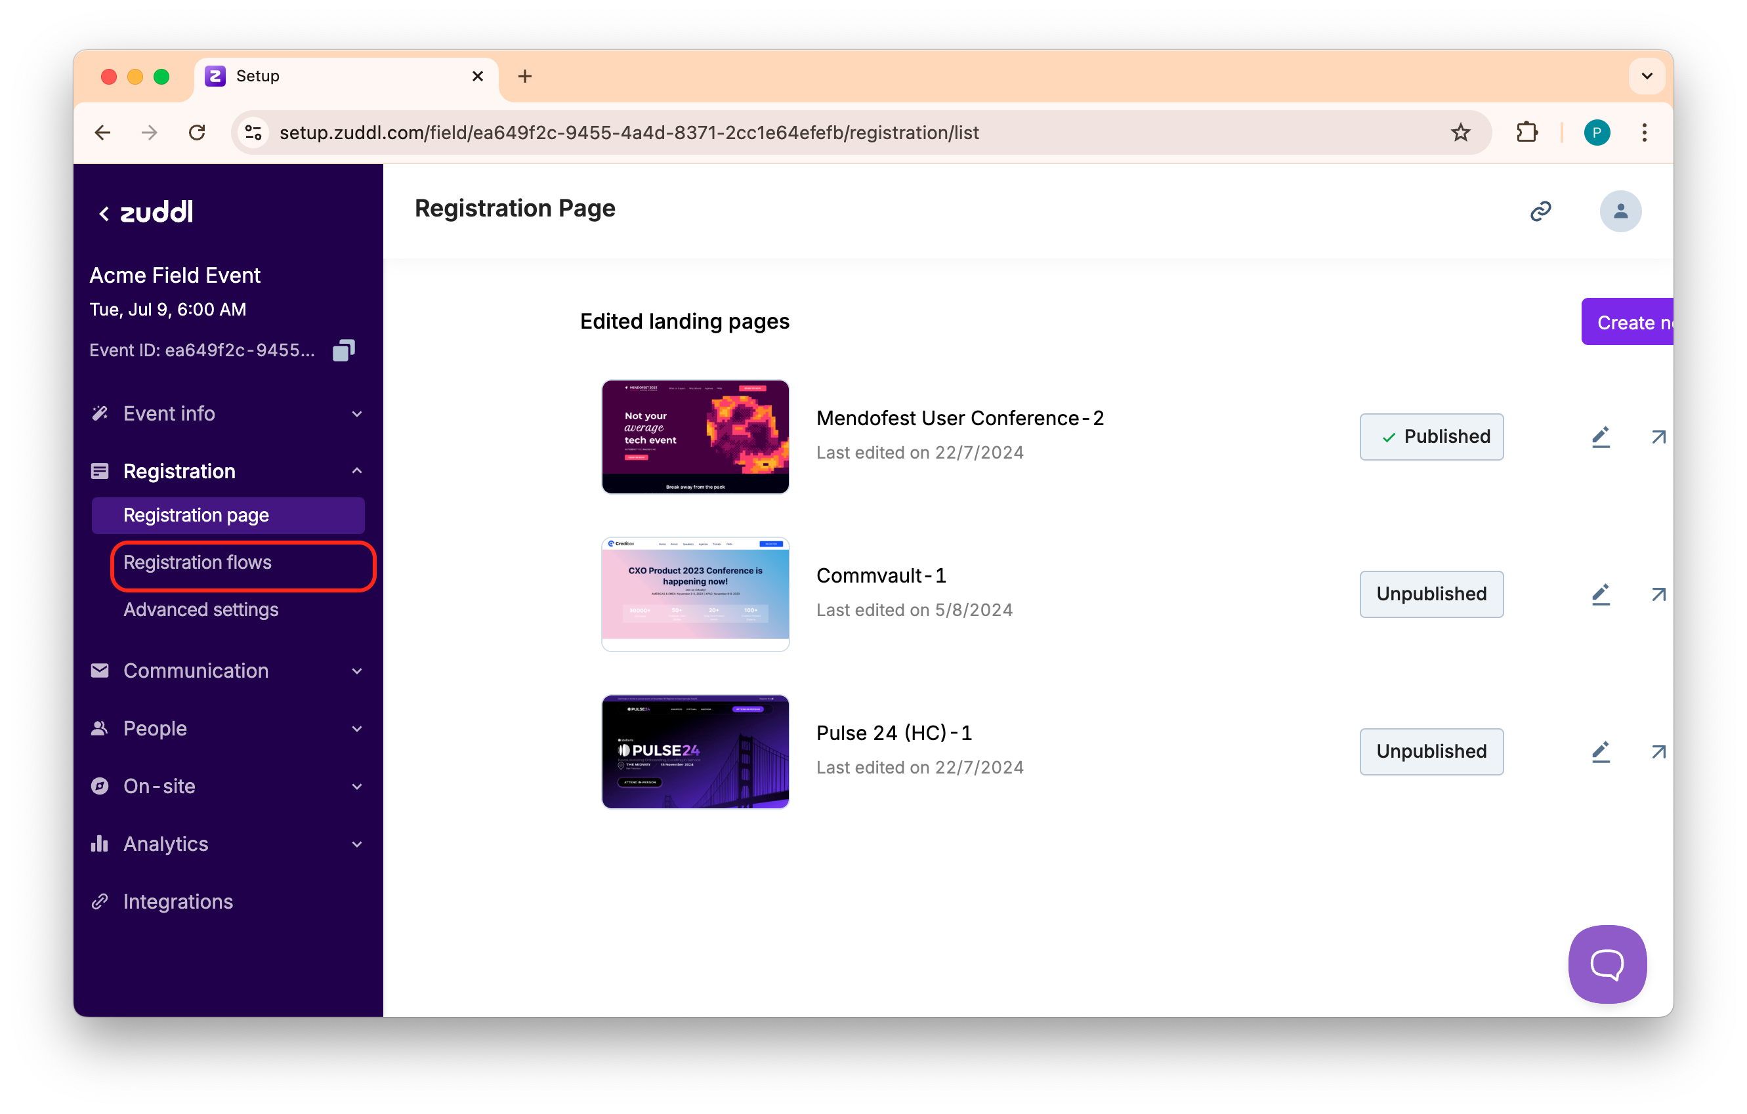Viewport: 1747px width, 1114px height.
Task: Toggle the Unpublished status for Commvault-1
Action: click(1431, 594)
